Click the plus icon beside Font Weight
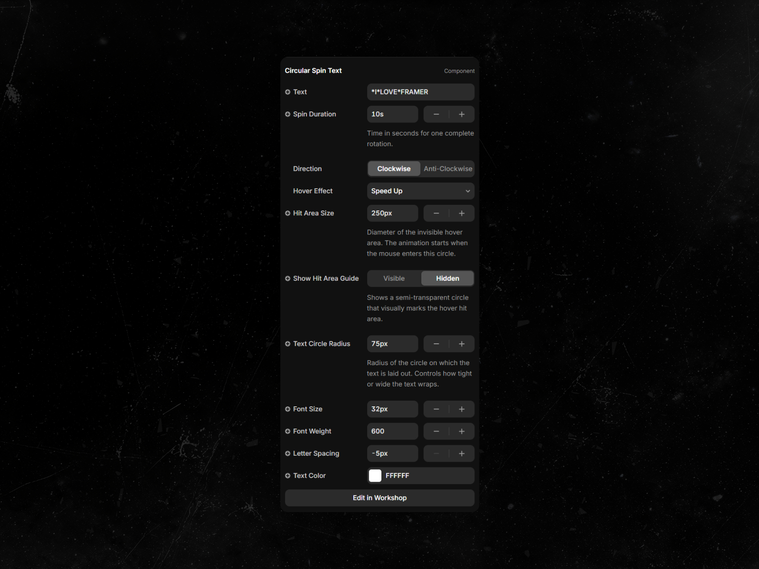The image size is (759, 569). coord(287,431)
